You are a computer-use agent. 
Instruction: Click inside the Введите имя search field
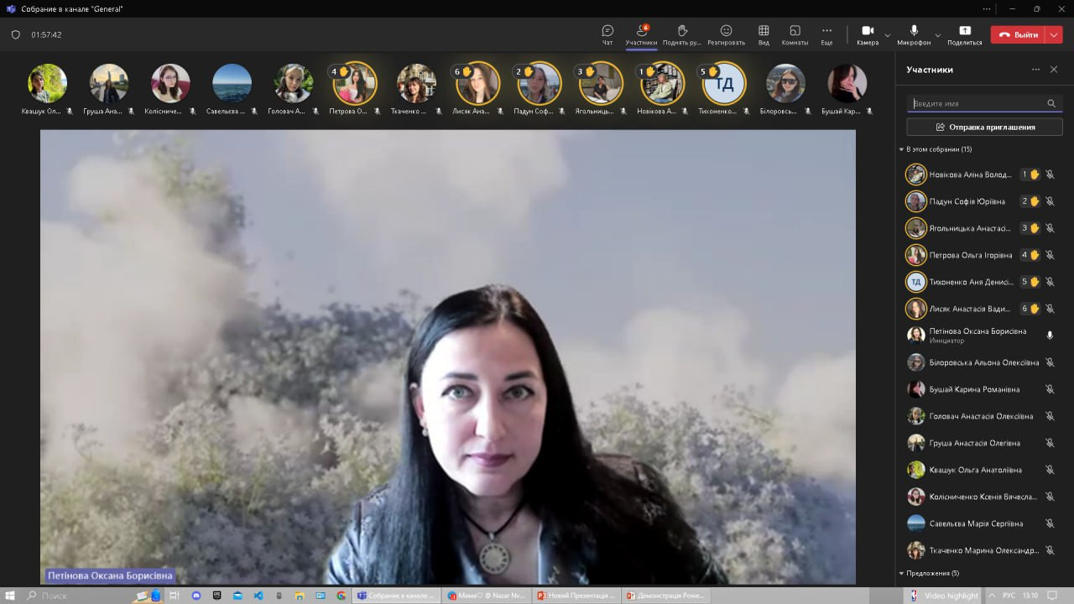pos(984,103)
